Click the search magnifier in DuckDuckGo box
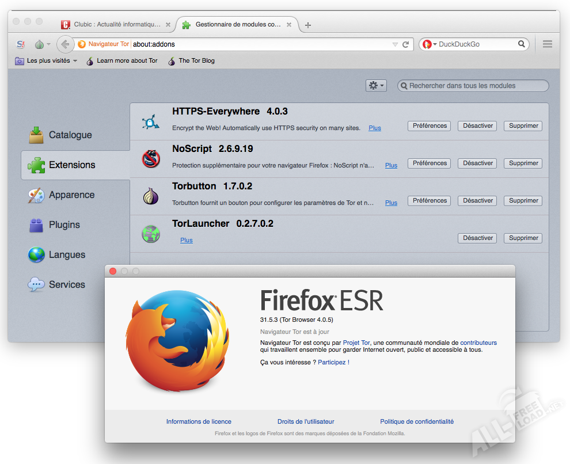 click(x=521, y=44)
